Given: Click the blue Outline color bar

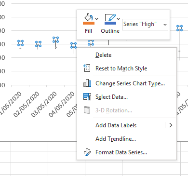Looking at the screenshot, I should [110, 23].
